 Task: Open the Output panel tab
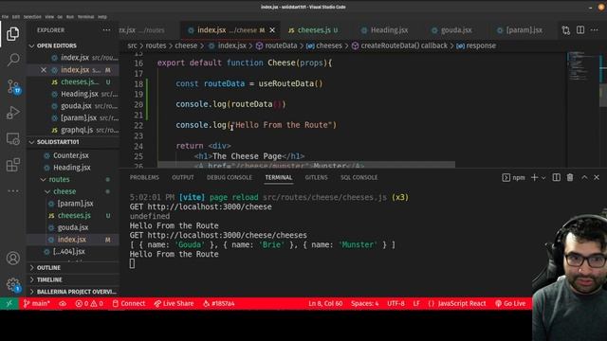click(x=183, y=177)
